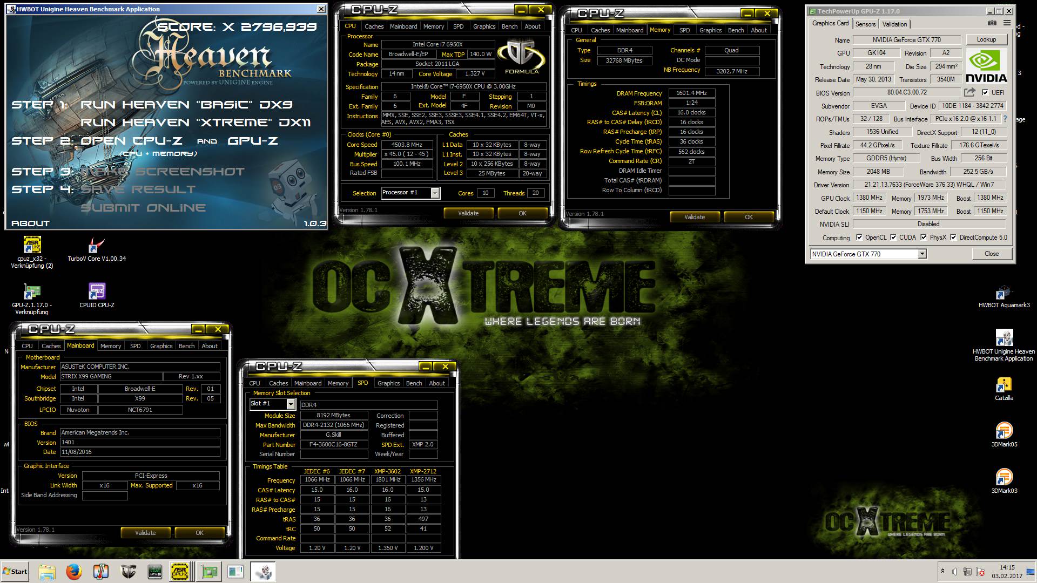
Task: Open Catzilla desktop icon
Action: tap(1004, 389)
